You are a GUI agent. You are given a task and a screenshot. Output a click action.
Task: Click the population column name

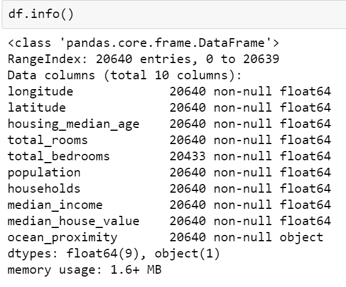coord(44,172)
